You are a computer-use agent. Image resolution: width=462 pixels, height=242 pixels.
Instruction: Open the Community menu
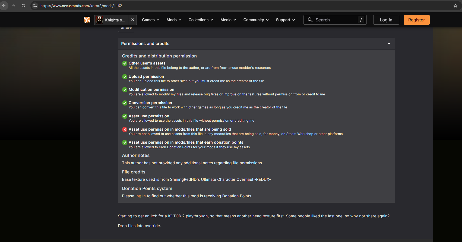tap(256, 20)
